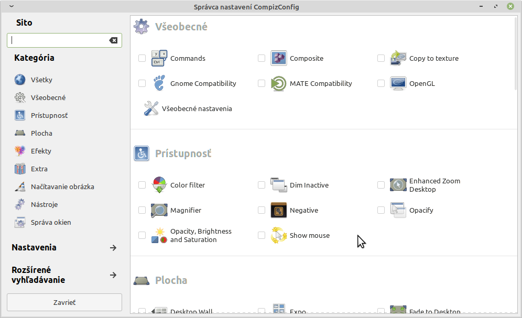
Task: Enable Opacity, Brightness and Saturation checkbox
Action: coord(142,236)
